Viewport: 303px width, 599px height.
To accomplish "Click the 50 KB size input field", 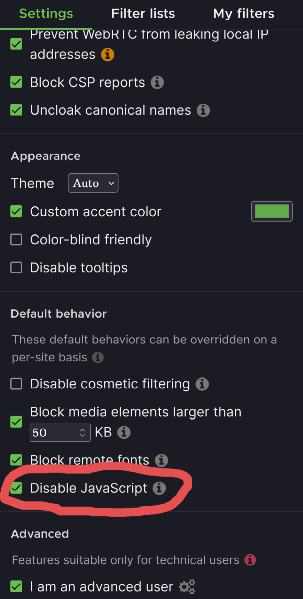I will click(53, 433).
